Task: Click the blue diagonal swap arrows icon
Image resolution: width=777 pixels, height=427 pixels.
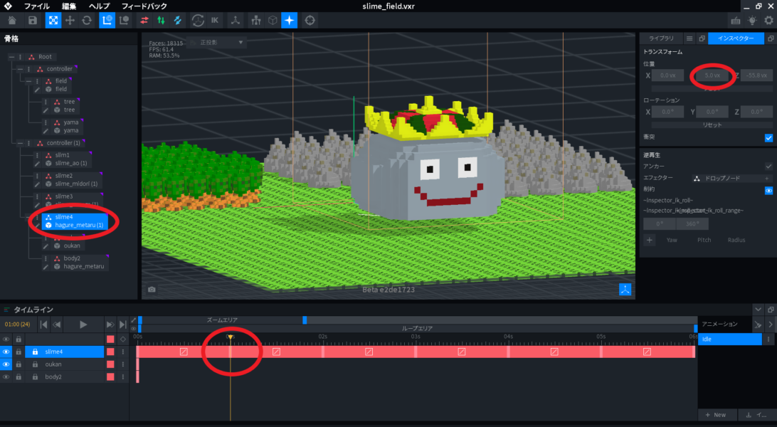Action: 178,21
